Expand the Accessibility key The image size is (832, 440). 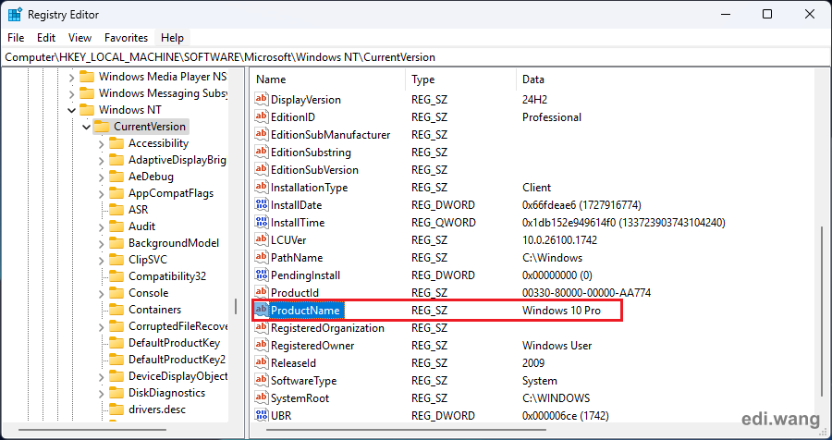click(102, 144)
